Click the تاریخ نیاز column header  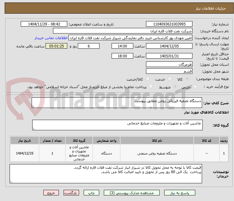pos(24,141)
